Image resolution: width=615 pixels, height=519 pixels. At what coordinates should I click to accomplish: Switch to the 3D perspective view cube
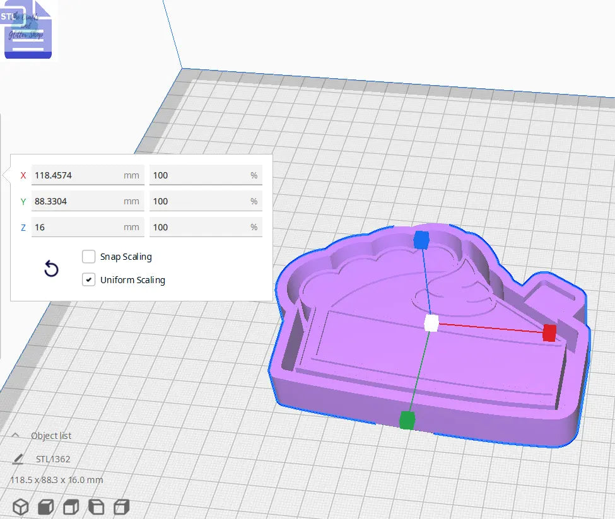[x=21, y=506]
